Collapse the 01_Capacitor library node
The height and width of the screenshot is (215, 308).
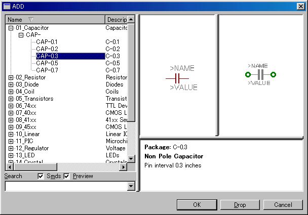coord(11,28)
